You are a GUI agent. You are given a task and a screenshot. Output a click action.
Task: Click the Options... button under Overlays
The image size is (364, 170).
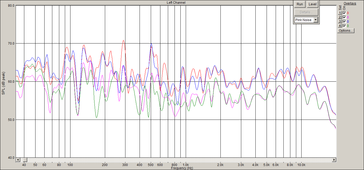[x=346, y=31]
